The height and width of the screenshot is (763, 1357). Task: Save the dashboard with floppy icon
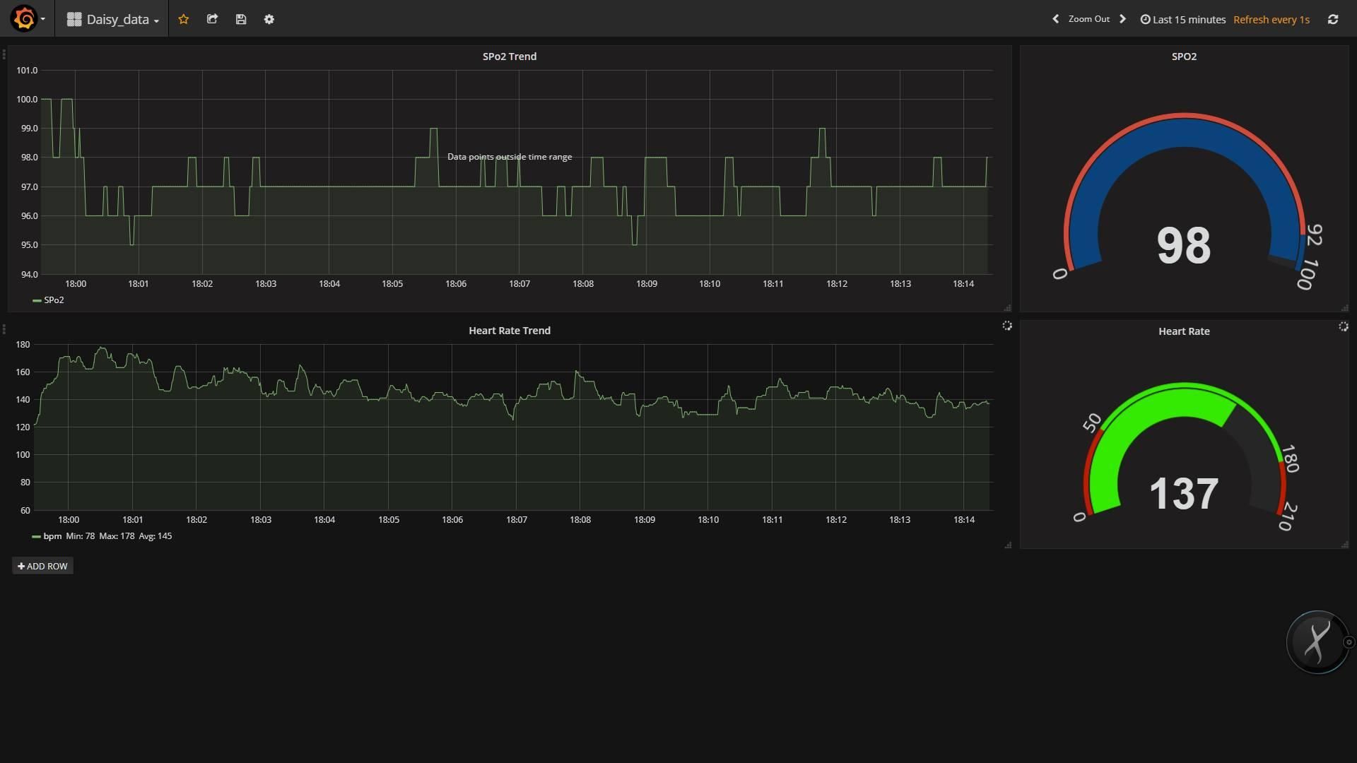click(241, 19)
